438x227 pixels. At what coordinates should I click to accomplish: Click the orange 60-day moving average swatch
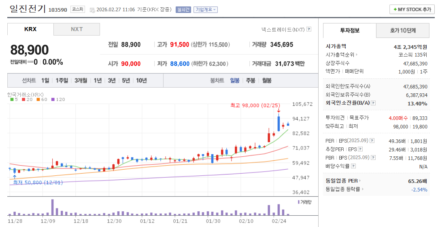tap(38, 99)
